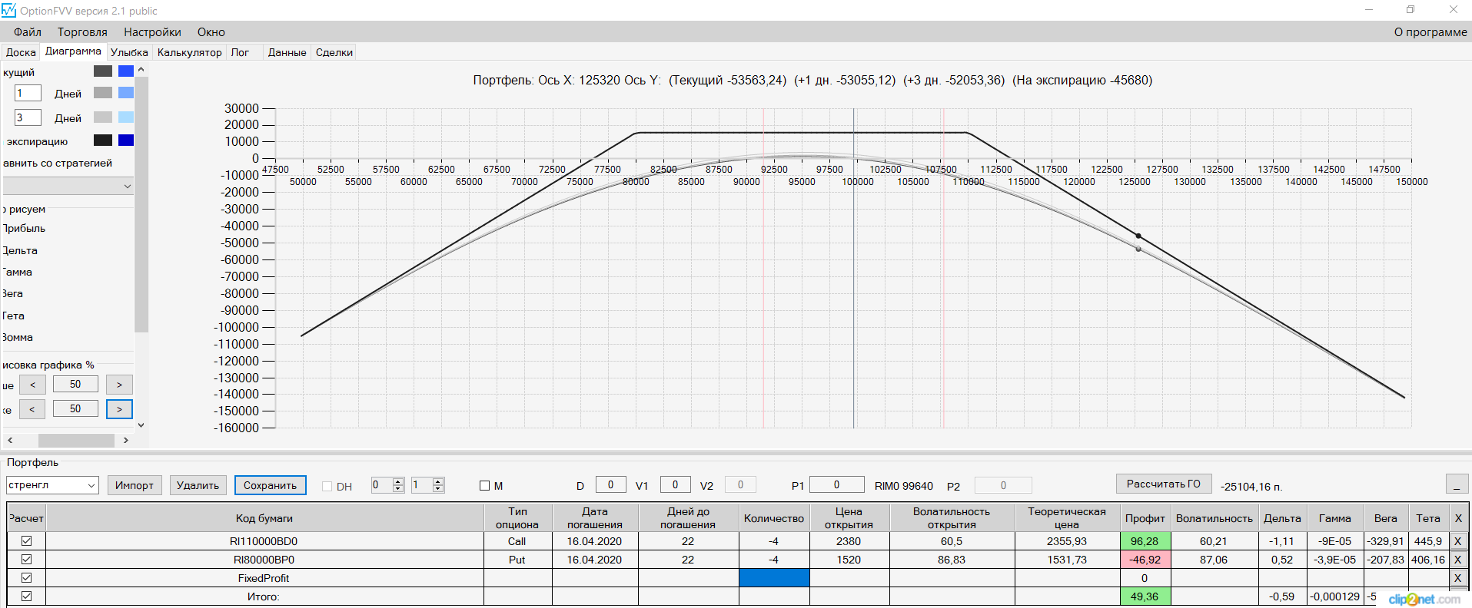The width and height of the screenshot is (1472, 608).
Task: Click stepper arrows of second spinner showing 1
Action: tap(438, 485)
